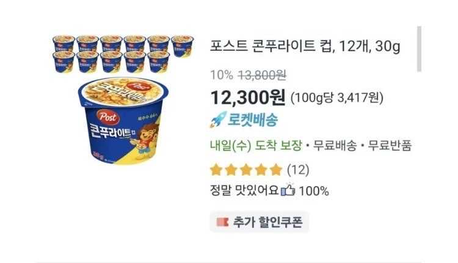The height and width of the screenshot is (263, 458).
Task: Click the crossed-out 13,800원 original price
Action: [x=263, y=75]
